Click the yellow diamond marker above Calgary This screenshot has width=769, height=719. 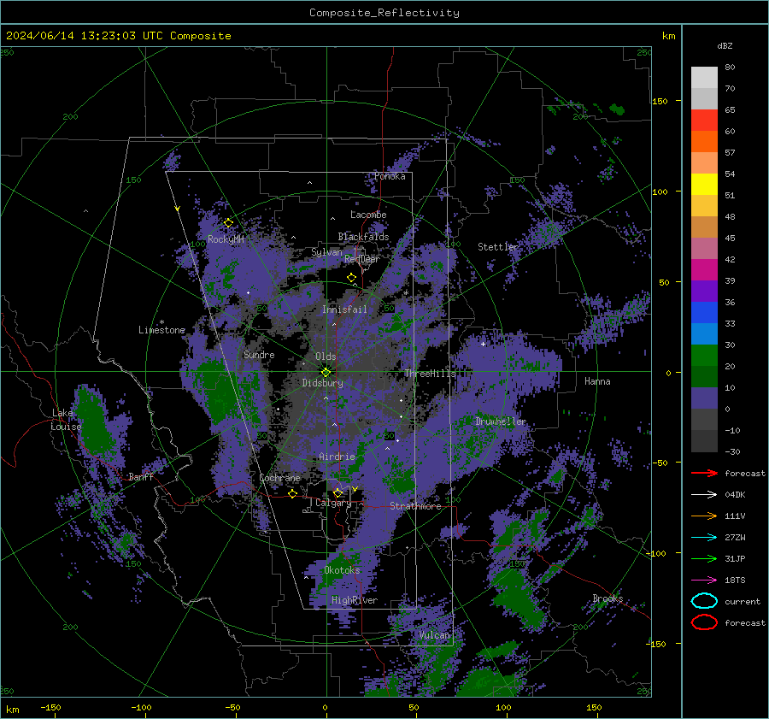click(338, 492)
